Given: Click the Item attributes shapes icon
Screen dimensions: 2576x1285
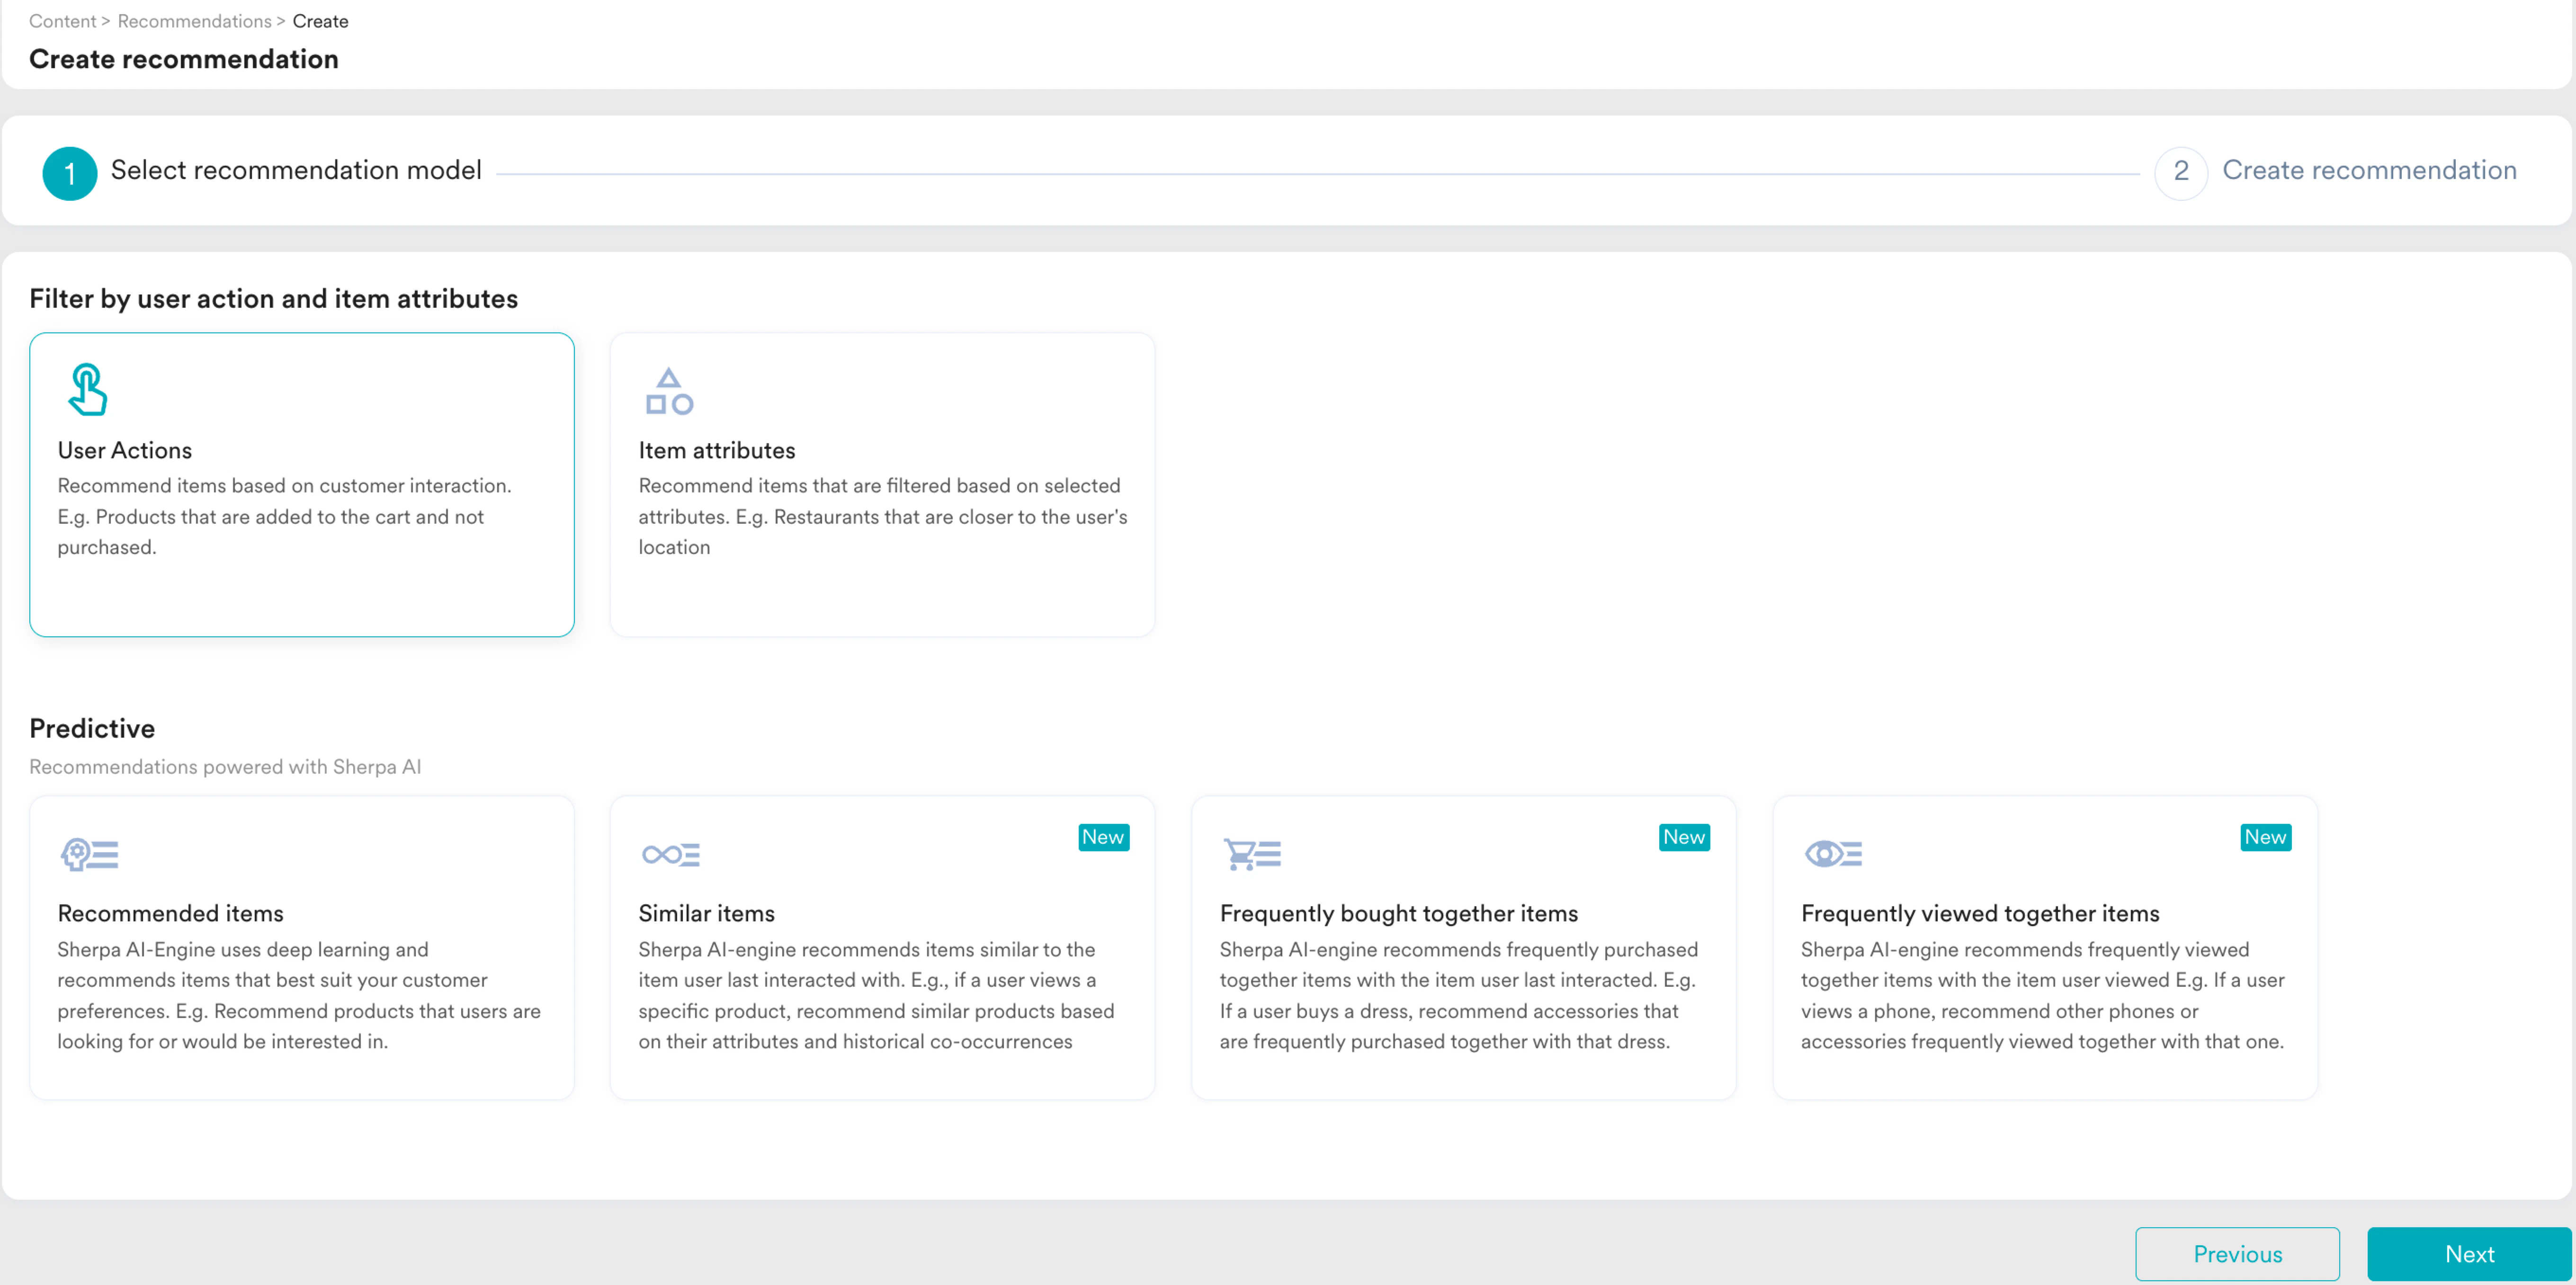Looking at the screenshot, I should coord(669,391).
